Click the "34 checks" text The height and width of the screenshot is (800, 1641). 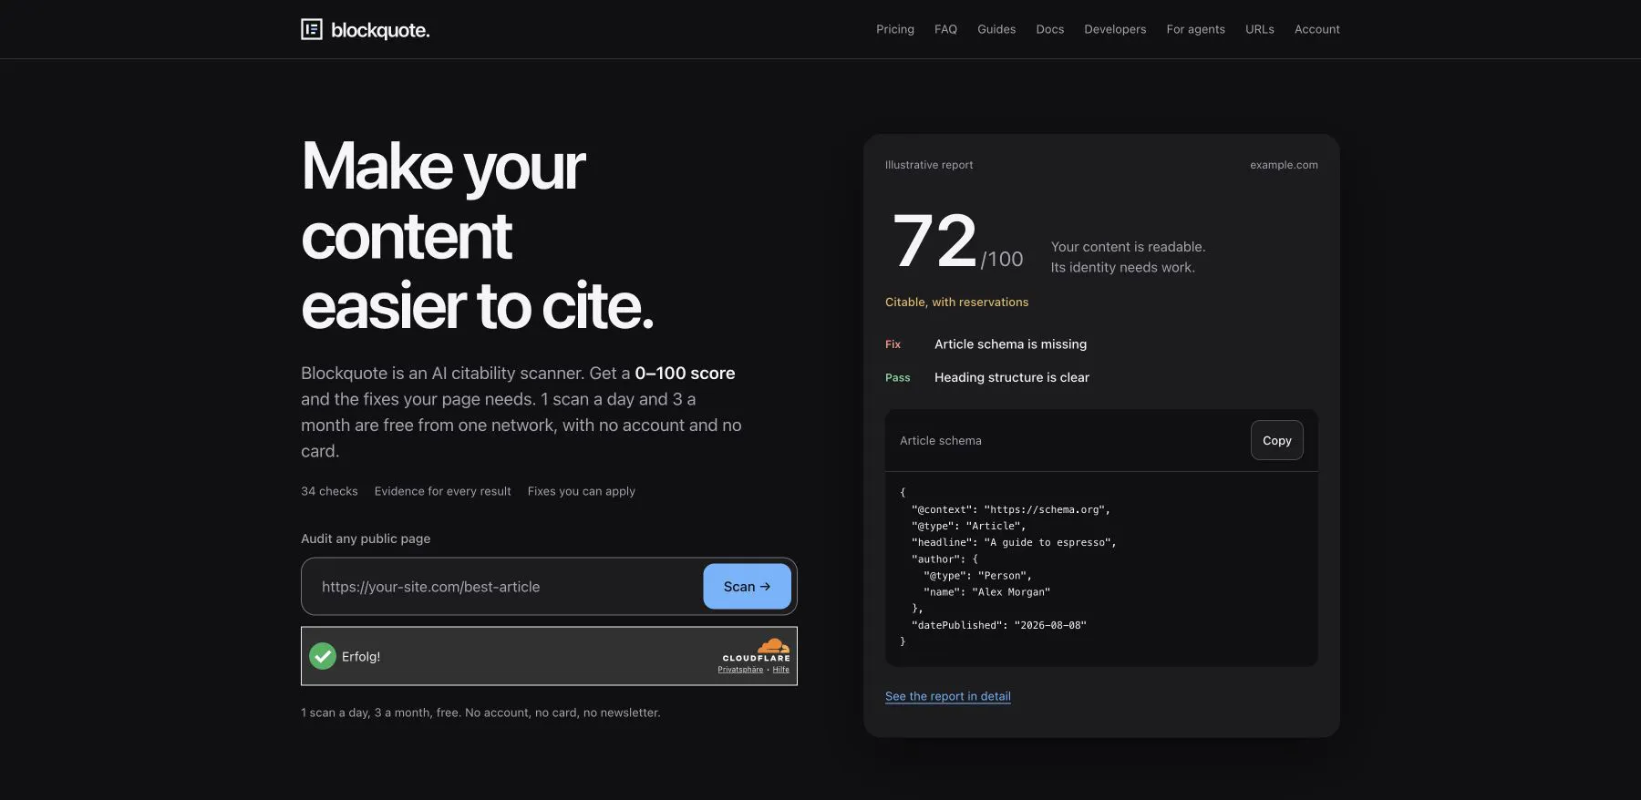click(x=329, y=491)
